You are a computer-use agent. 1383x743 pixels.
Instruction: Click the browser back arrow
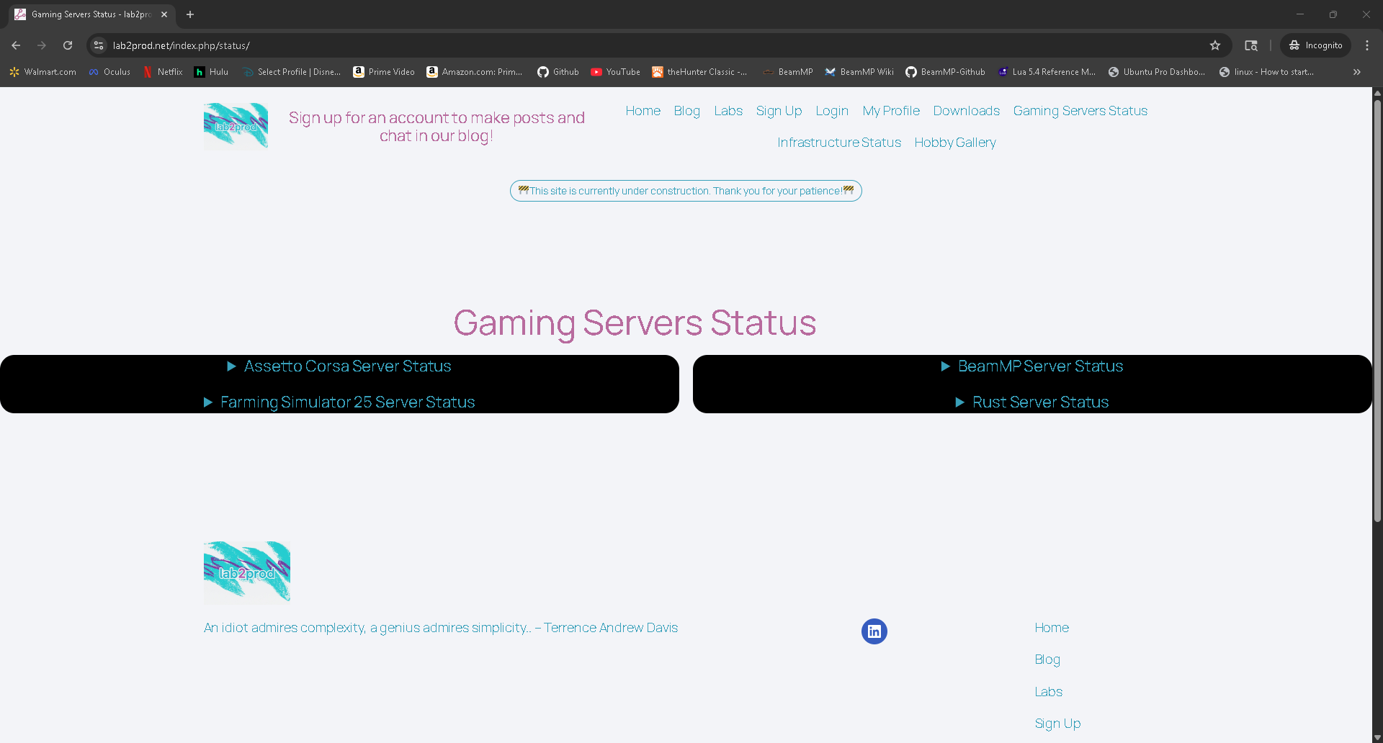coord(16,45)
